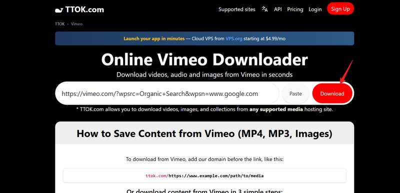Focus the Vimeo URL input field
Screen dimensions: 400x193
[167, 93]
